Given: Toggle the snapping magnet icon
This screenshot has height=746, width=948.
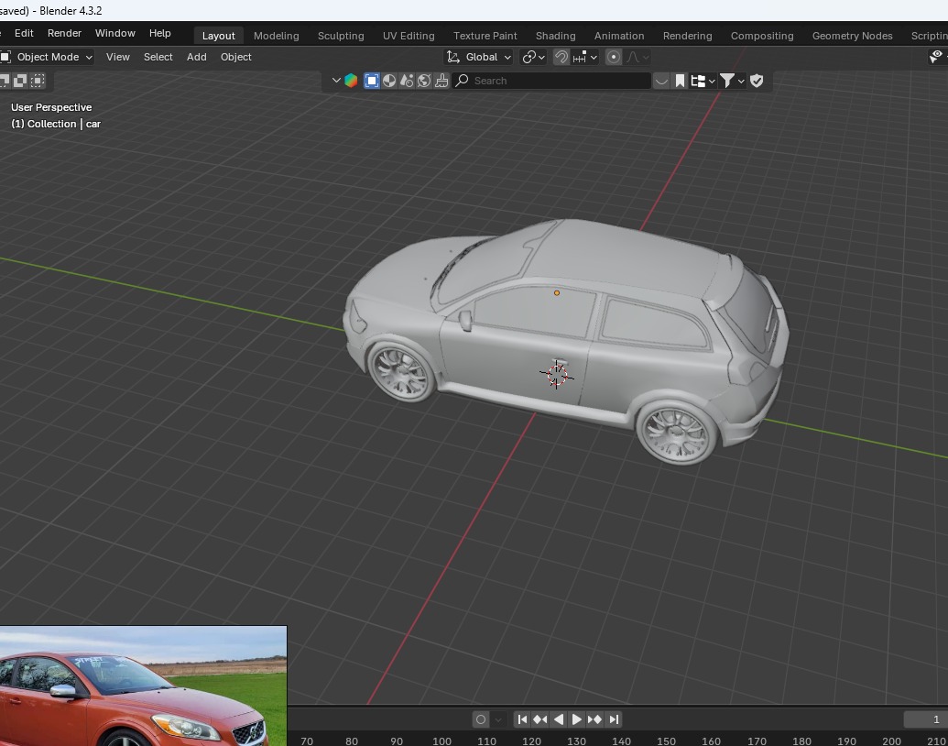Looking at the screenshot, I should 561,57.
